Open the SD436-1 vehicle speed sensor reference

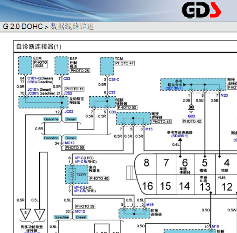pos(180,136)
